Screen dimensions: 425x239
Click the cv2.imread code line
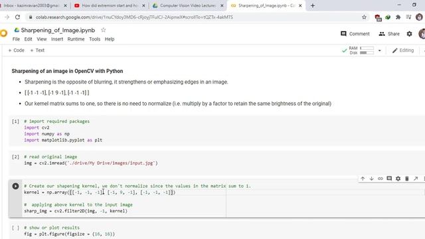tap(91, 163)
